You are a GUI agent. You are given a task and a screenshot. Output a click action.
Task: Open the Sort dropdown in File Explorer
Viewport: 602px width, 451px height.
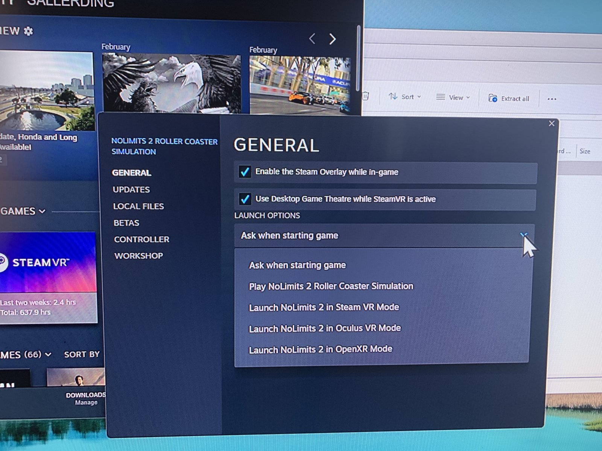405,97
